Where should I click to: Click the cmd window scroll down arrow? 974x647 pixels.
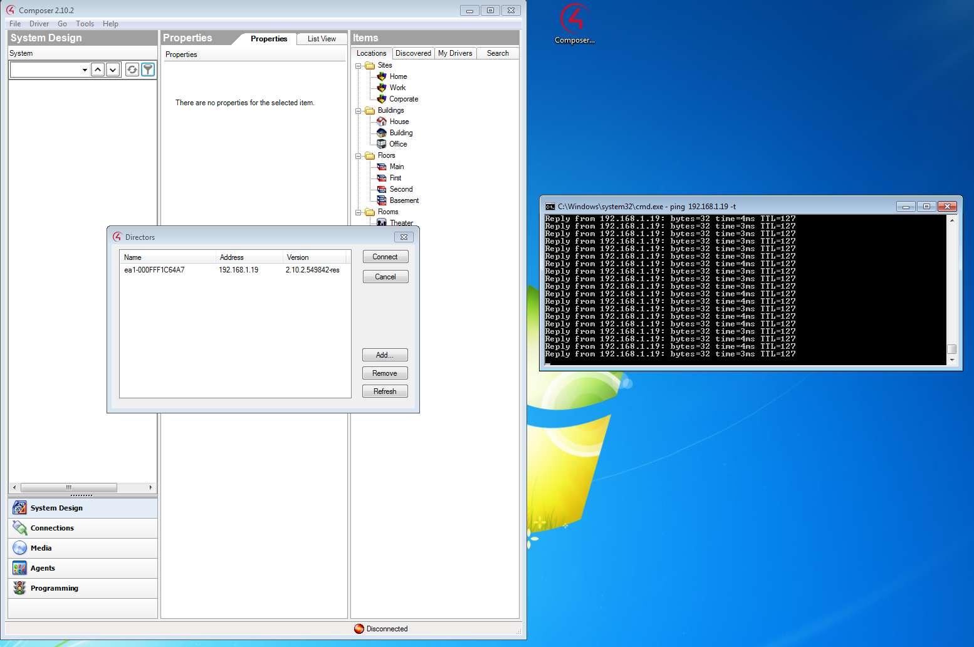coord(952,360)
